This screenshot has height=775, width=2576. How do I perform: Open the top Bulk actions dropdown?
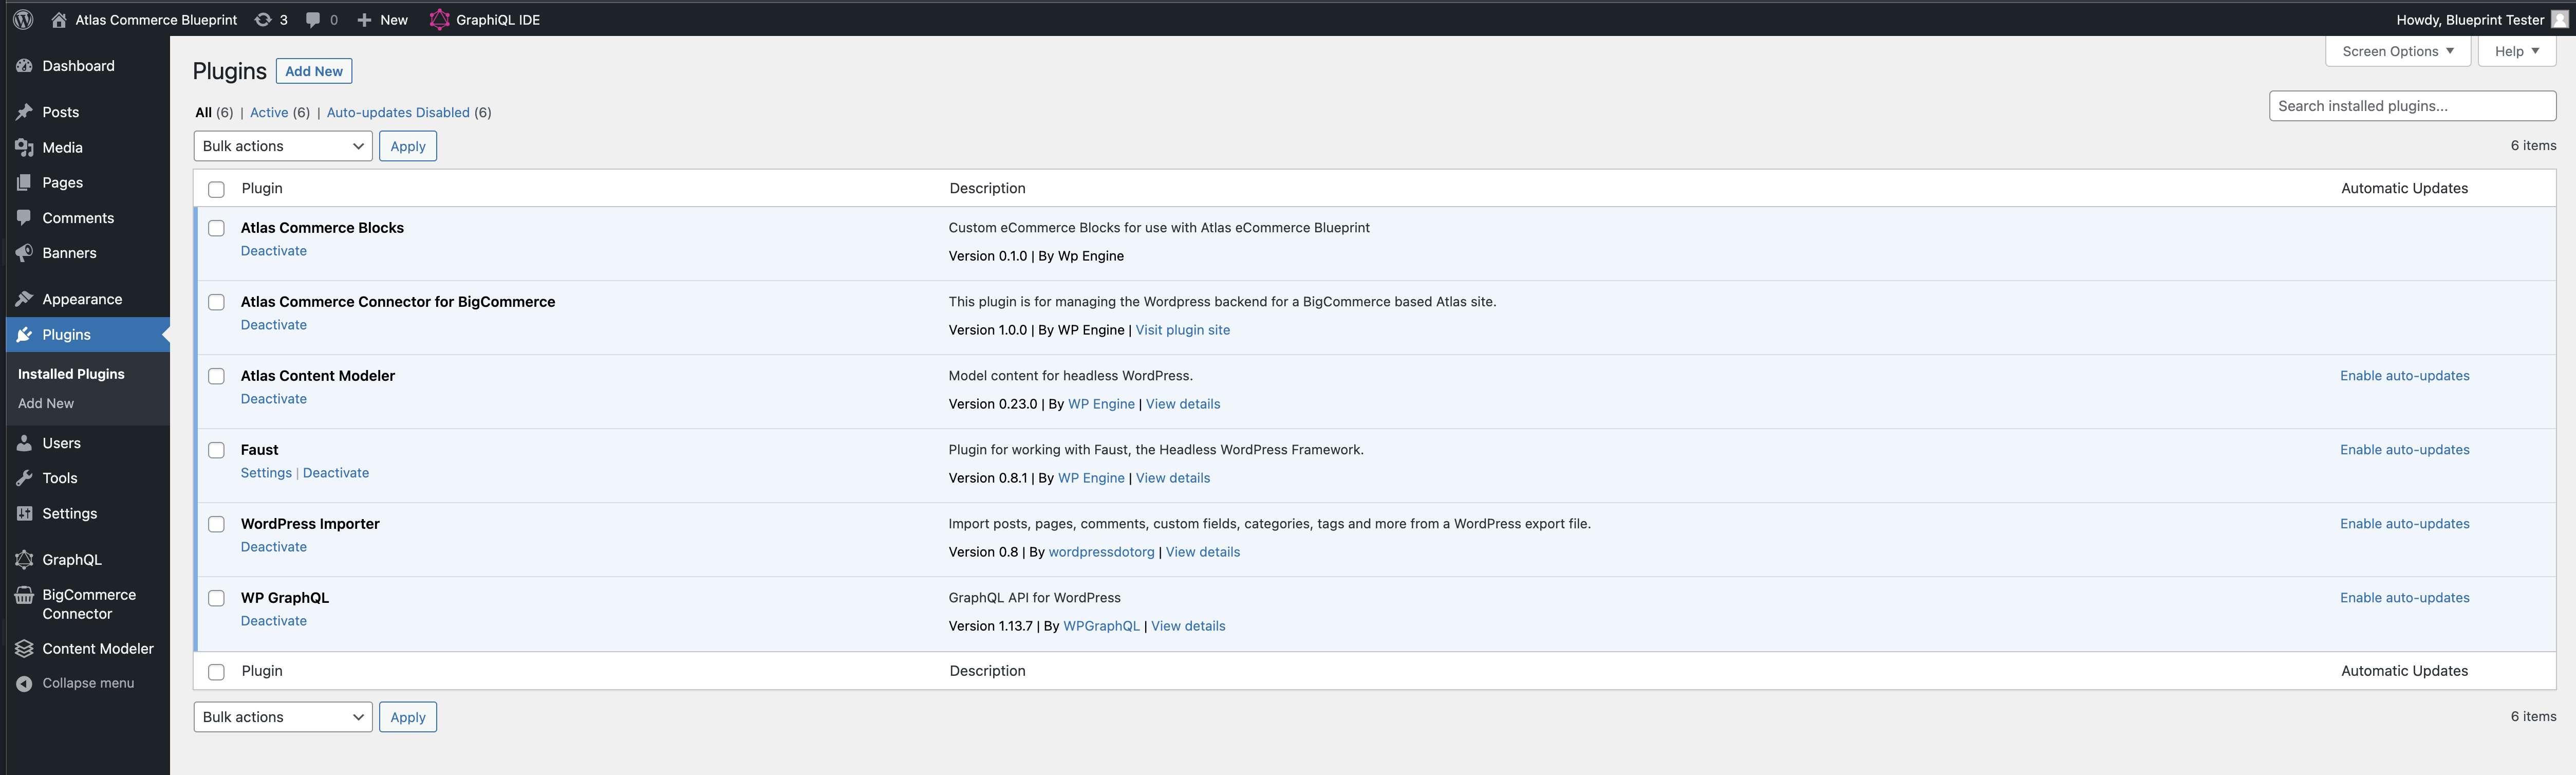[x=283, y=146]
